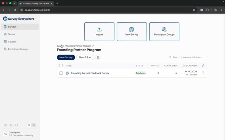Click the Teams sidebar icon
225x140 pixels.
[5, 34]
